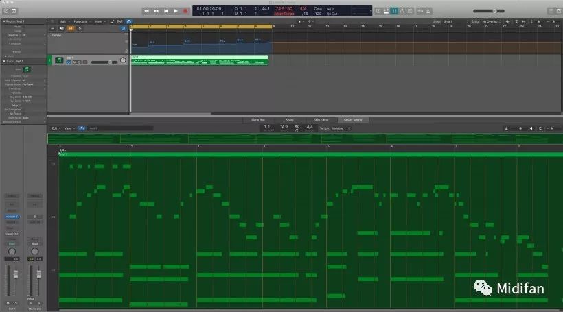Click the horizontal auto zoom icon

point(523,21)
